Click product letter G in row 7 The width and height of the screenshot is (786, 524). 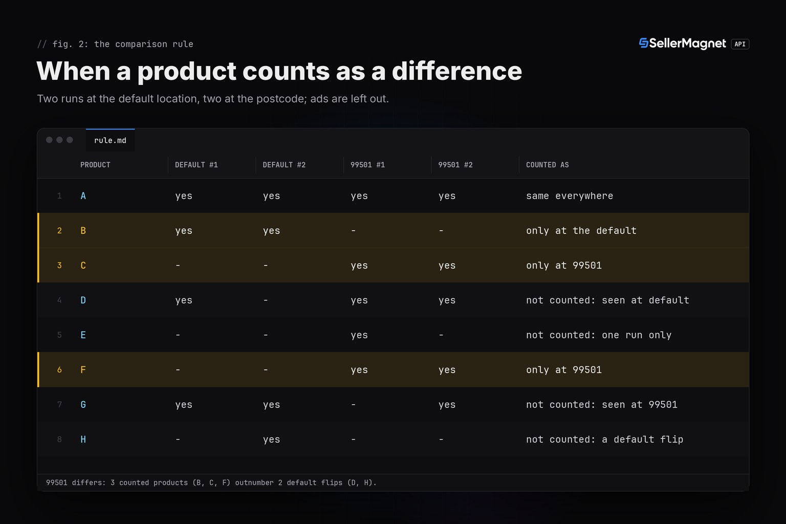[83, 405]
